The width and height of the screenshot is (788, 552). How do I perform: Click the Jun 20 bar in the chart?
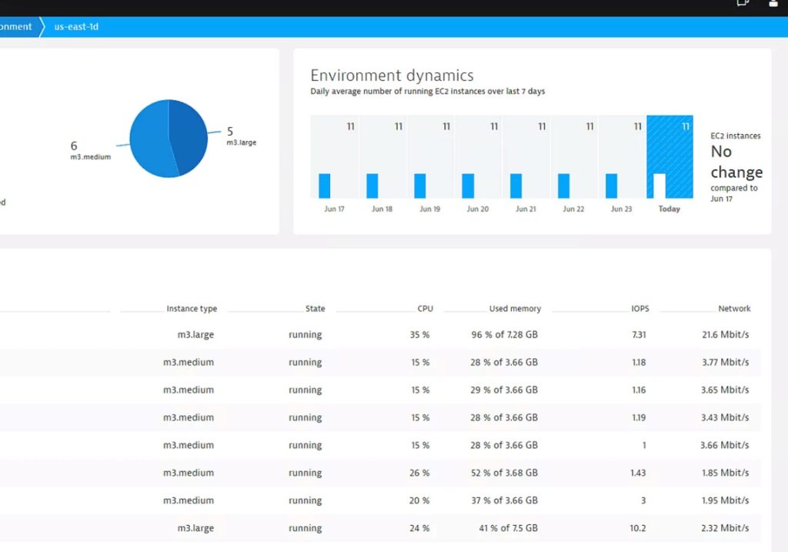point(469,185)
